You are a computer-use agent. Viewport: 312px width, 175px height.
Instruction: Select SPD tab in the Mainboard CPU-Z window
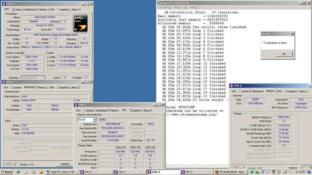(x=52, y=87)
